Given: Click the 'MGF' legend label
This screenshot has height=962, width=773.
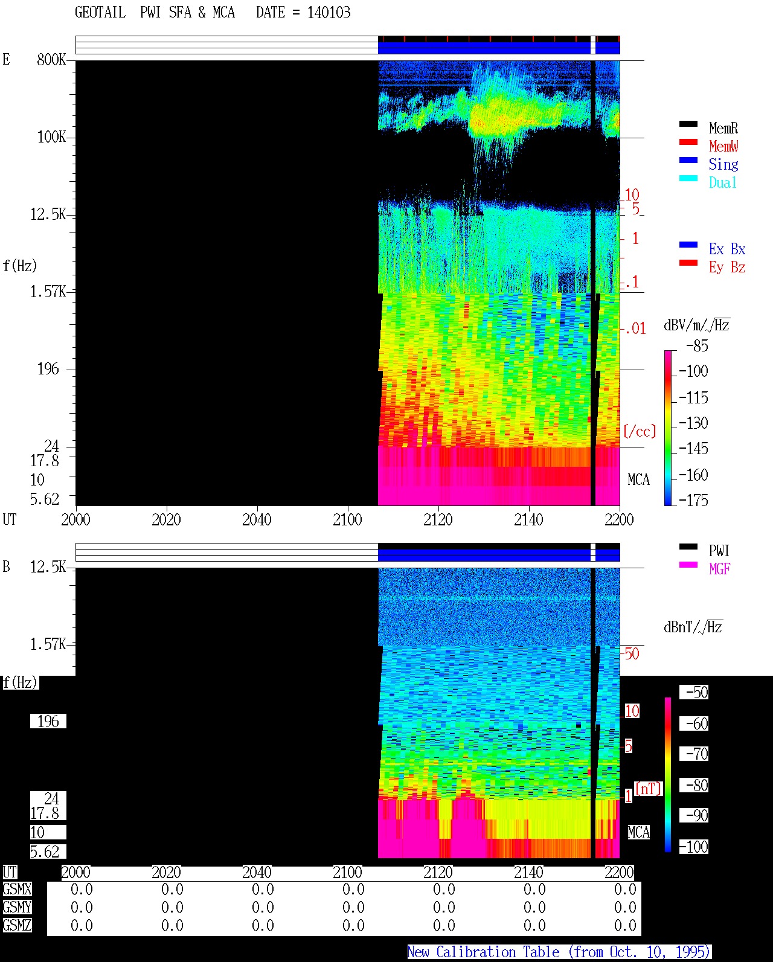Looking at the screenshot, I should [720, 569].
